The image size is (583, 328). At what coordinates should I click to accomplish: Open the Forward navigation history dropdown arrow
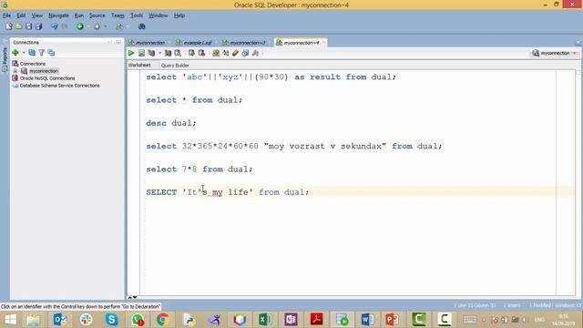point(106,26)
